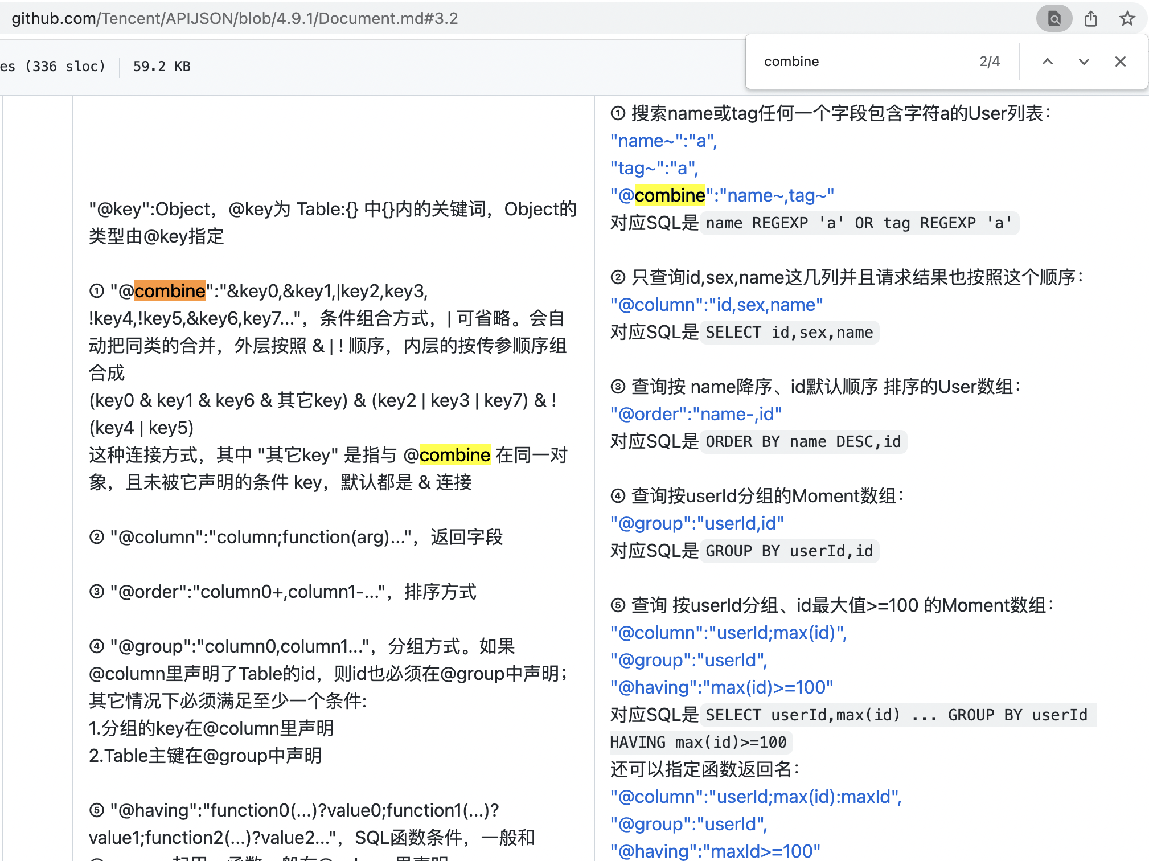
Task: Open the share icon in toolbar
Action: (1091, 18)
